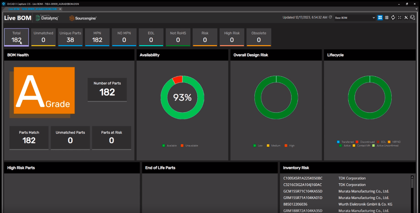Viewport: 420px width, 213px height.
Task: Select the Unique Parts 38 card
Action: click(70, 37)
